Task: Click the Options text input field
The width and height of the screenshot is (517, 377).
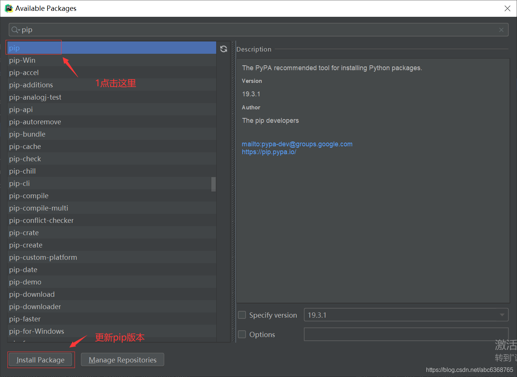Action: point(406,334)
